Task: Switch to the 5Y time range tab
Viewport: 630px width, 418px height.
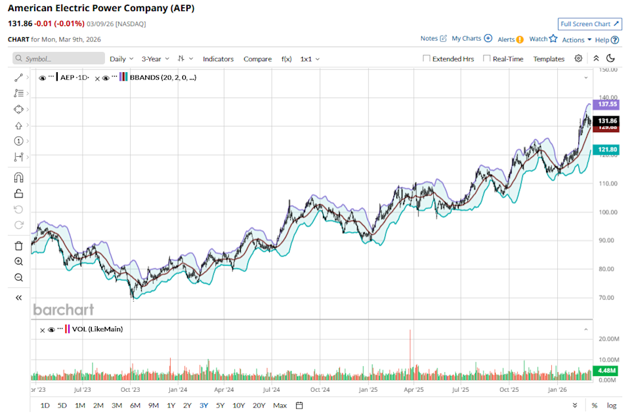Action: point(220,406)
